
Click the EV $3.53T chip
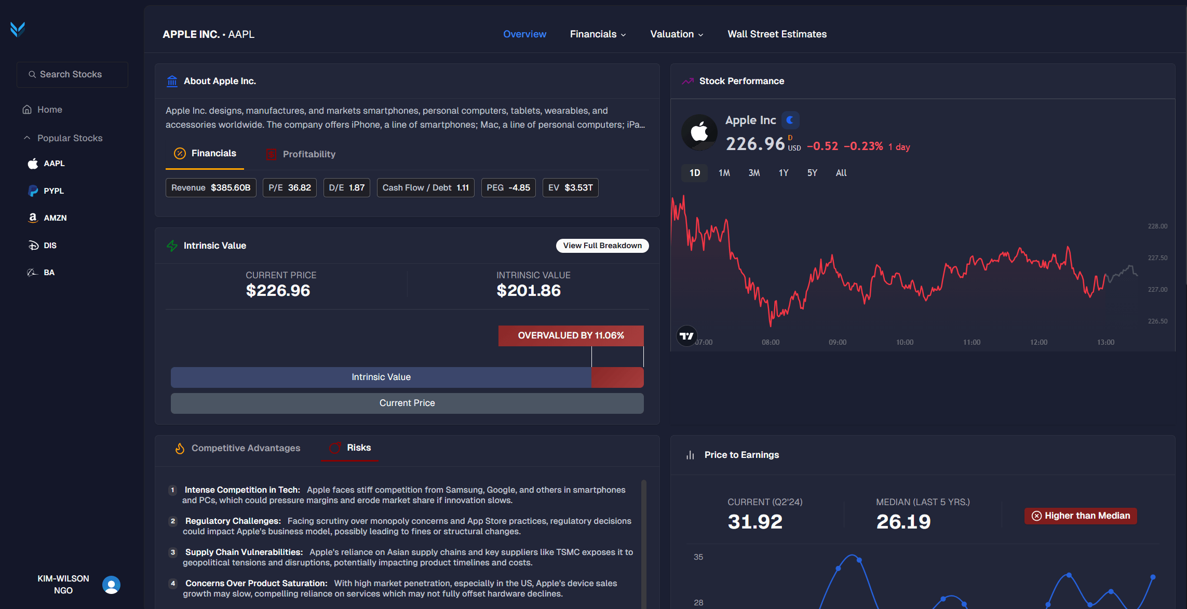pos(571,188)
